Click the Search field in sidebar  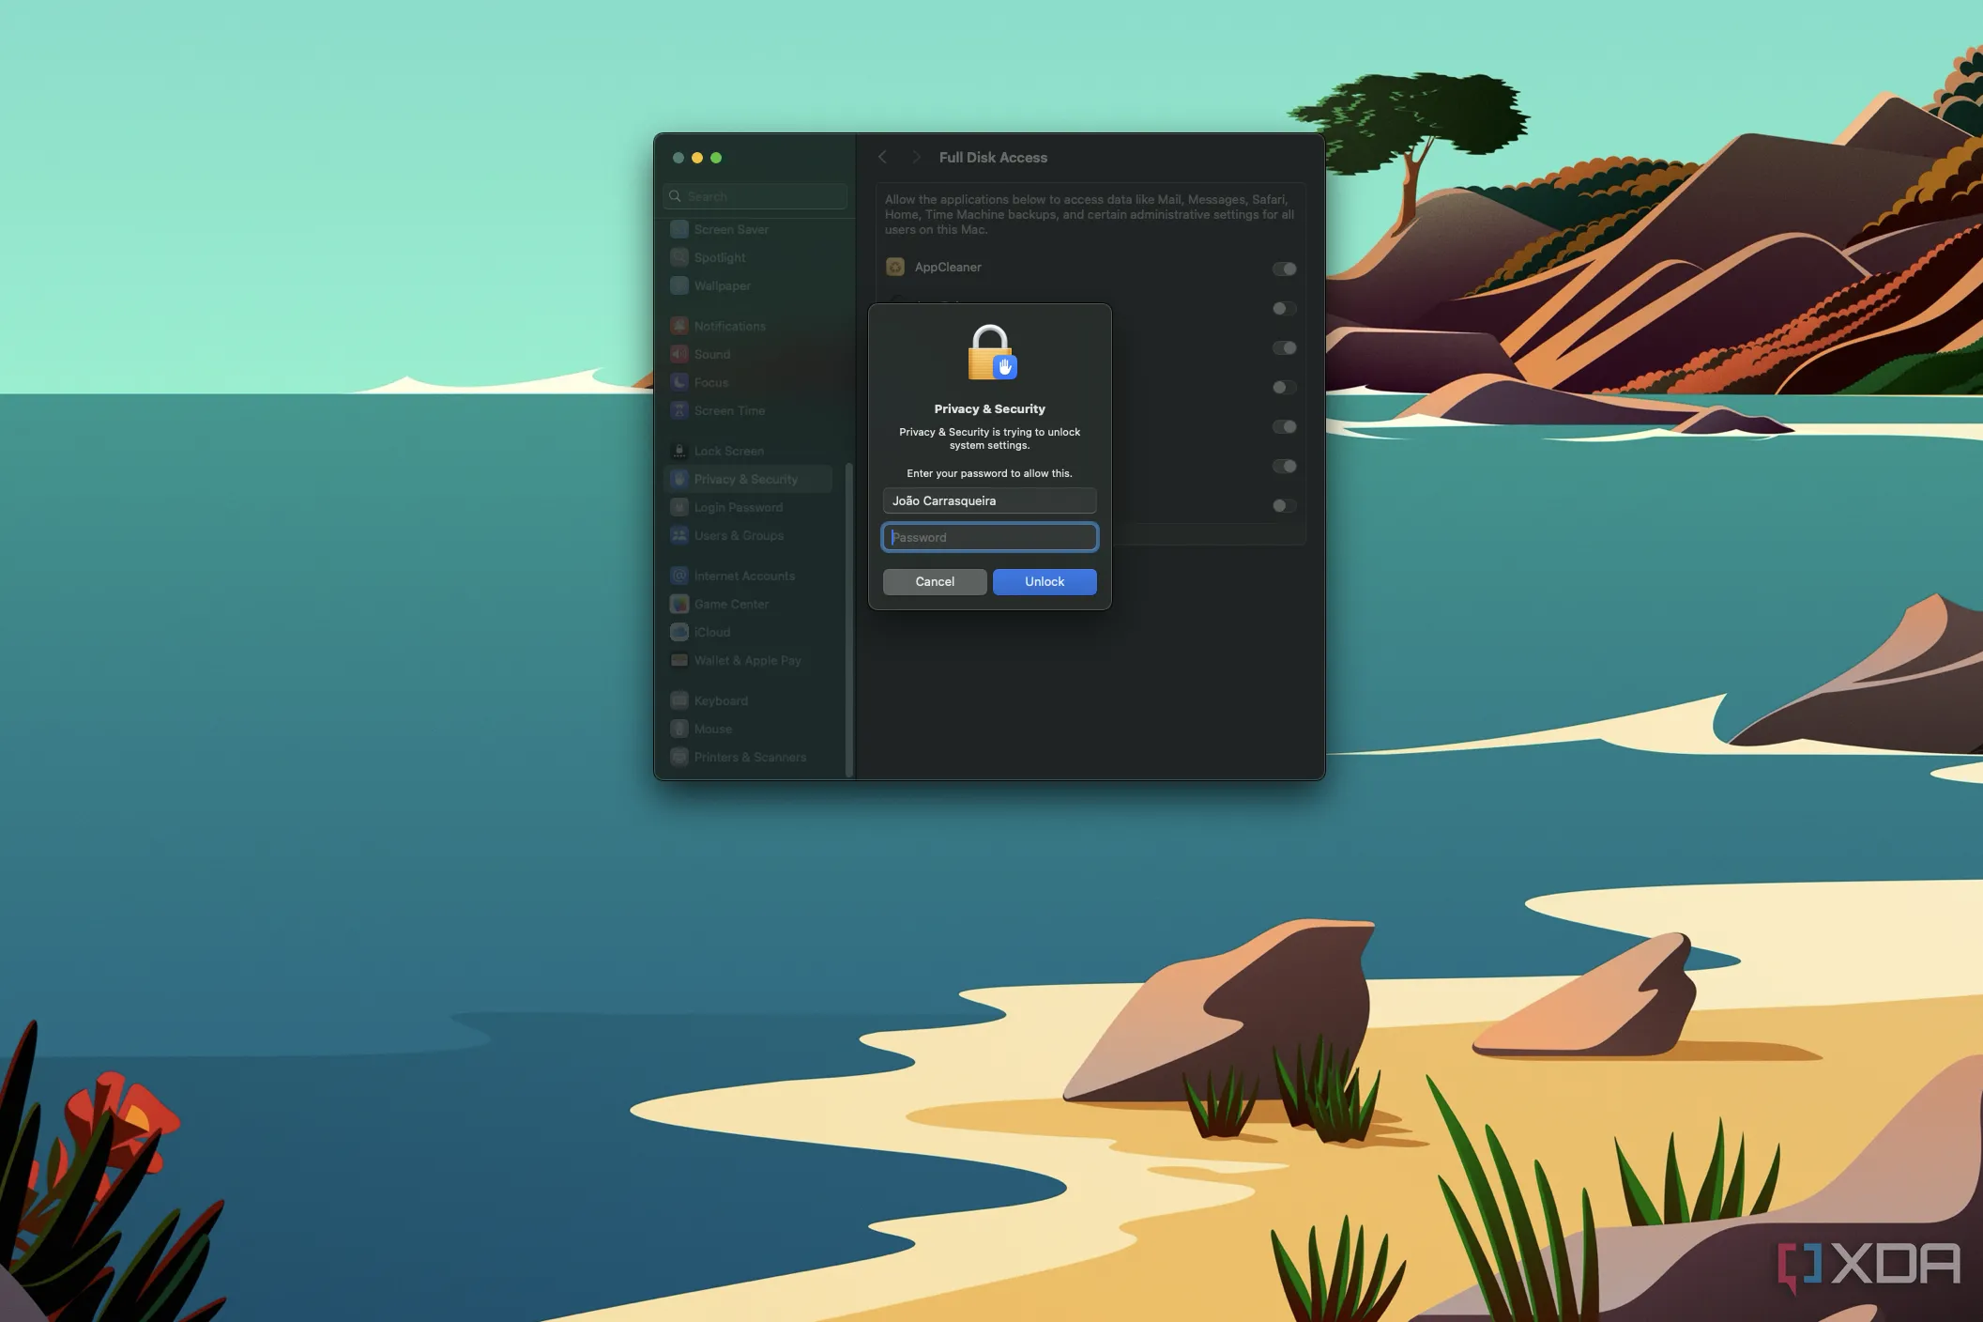pos(755,196)
